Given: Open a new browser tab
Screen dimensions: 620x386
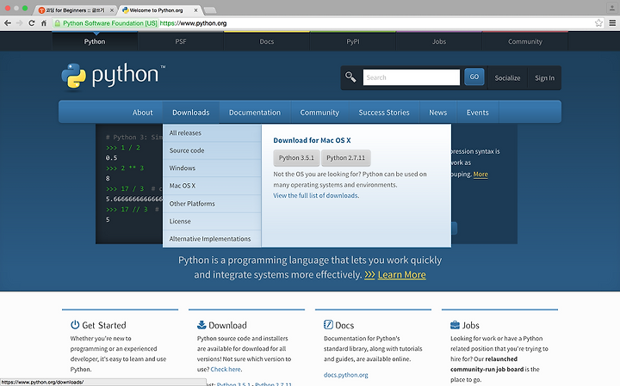Looking at the screenshot, I should tap(209, 10).
